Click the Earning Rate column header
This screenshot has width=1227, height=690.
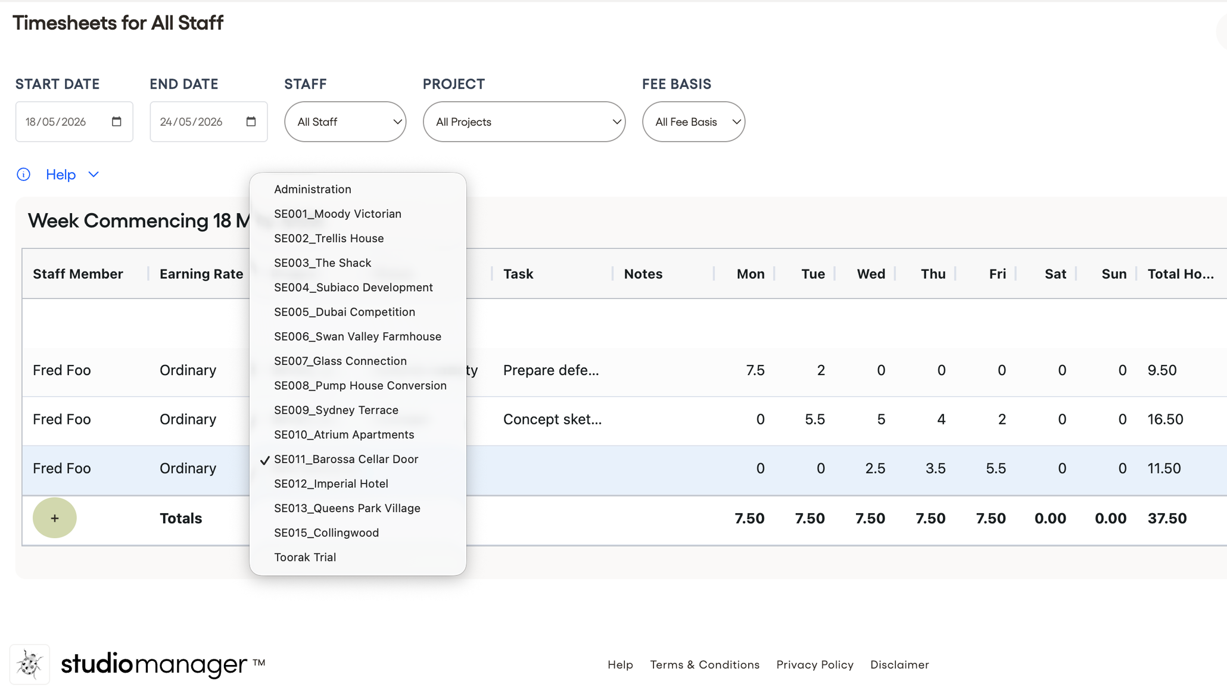coord(201,274)
